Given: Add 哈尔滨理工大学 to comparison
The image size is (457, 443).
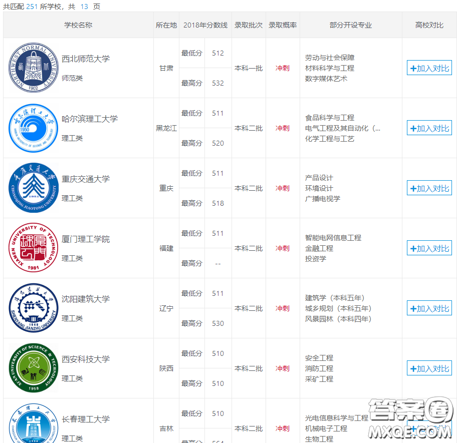Looking at the screenshot, I should (429, 128).
